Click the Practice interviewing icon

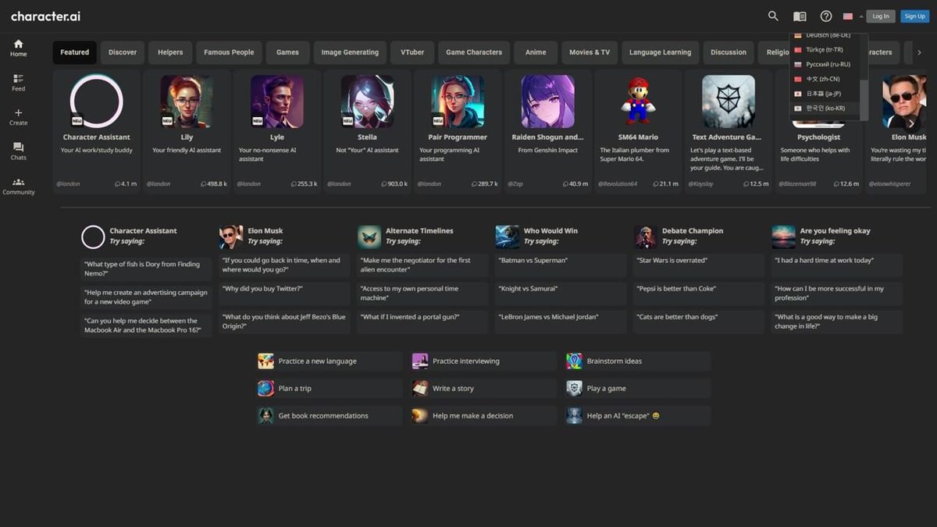point(420,361)
